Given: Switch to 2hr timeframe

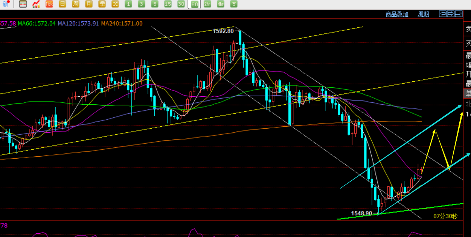Looking at the screenshot, I should tap(207, 4).
